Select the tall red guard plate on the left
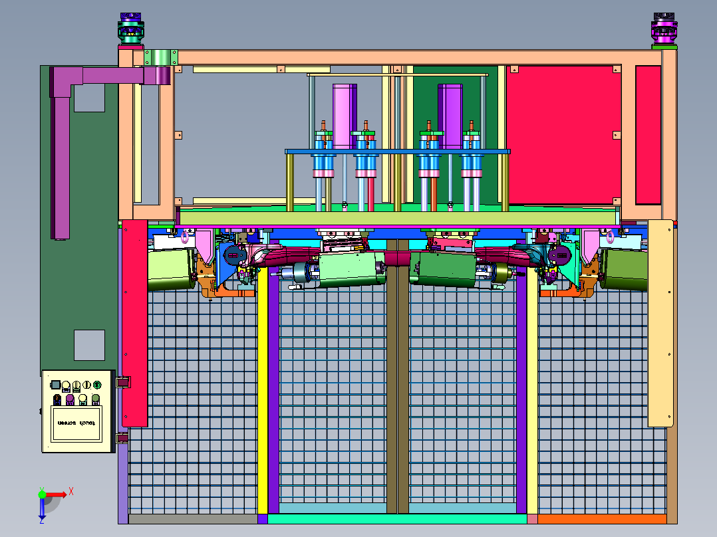The height and width of the screenshot is (537, 717). 135,323
